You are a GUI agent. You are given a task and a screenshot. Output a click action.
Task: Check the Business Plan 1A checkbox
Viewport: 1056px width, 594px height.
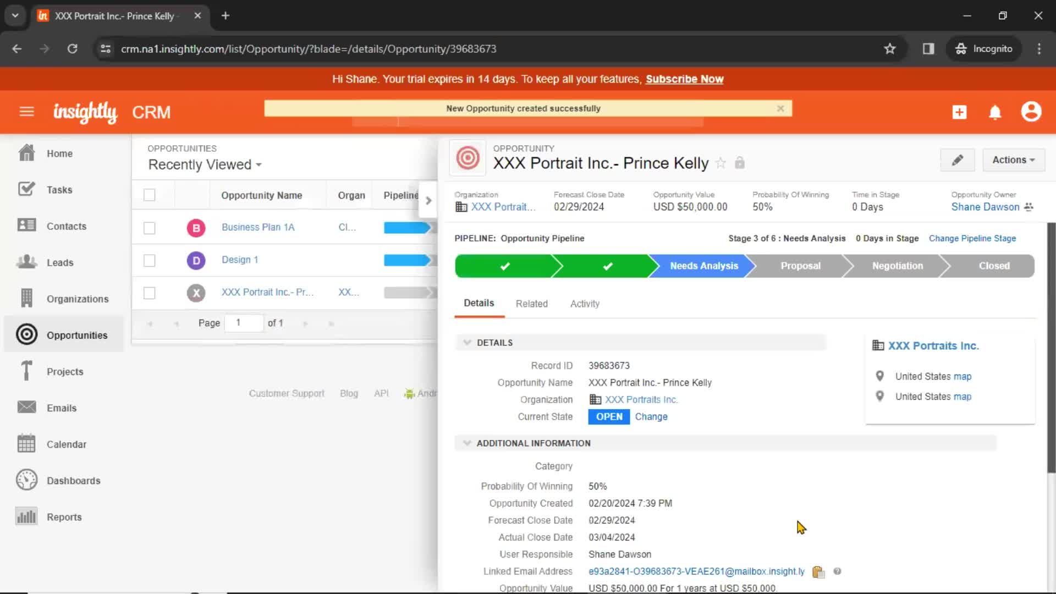pyautogui.click(x=150, y=227)
